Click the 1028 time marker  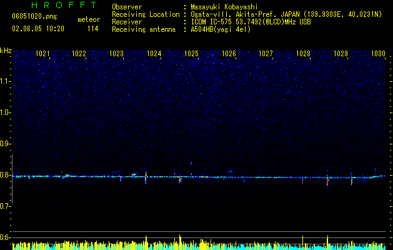click(303, 54)
